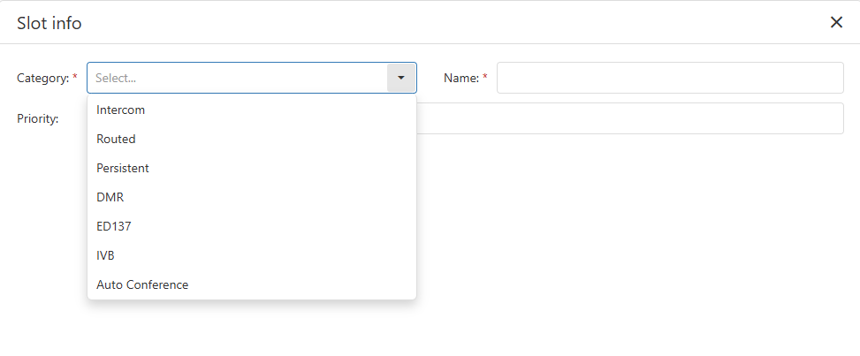Click the red asterisk beside Name

485,78
